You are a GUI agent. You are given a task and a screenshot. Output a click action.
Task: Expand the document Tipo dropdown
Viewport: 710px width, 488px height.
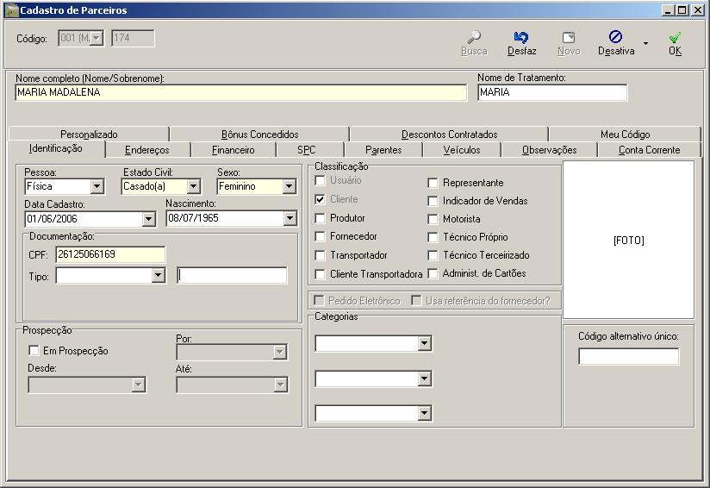[x=158, y=275]
